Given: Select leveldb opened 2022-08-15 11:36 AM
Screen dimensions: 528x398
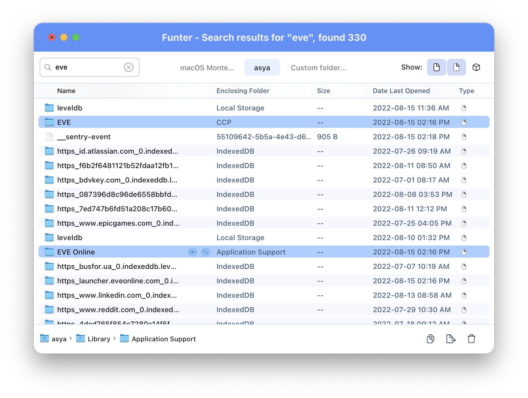Looking at the screenshot, I should pos(264,108).
